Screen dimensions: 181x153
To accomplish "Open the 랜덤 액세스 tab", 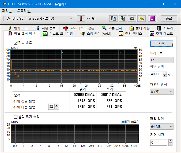I will pyautogui.click(x=130, y=34).
